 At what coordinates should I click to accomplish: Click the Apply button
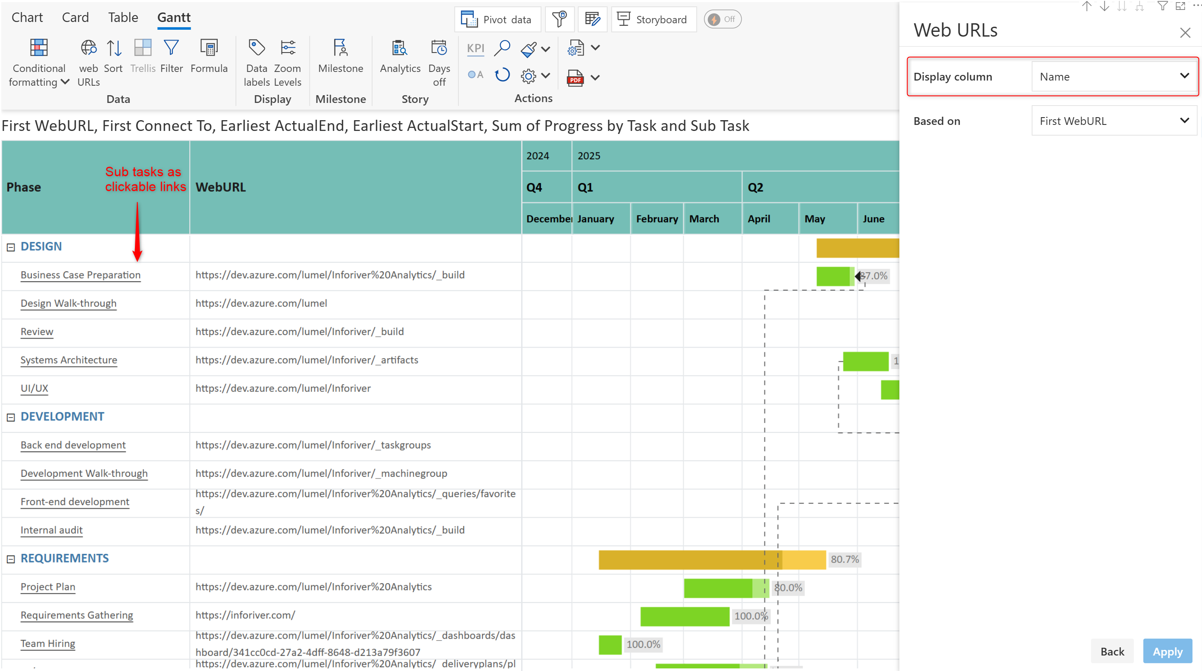pos(1167,651)
